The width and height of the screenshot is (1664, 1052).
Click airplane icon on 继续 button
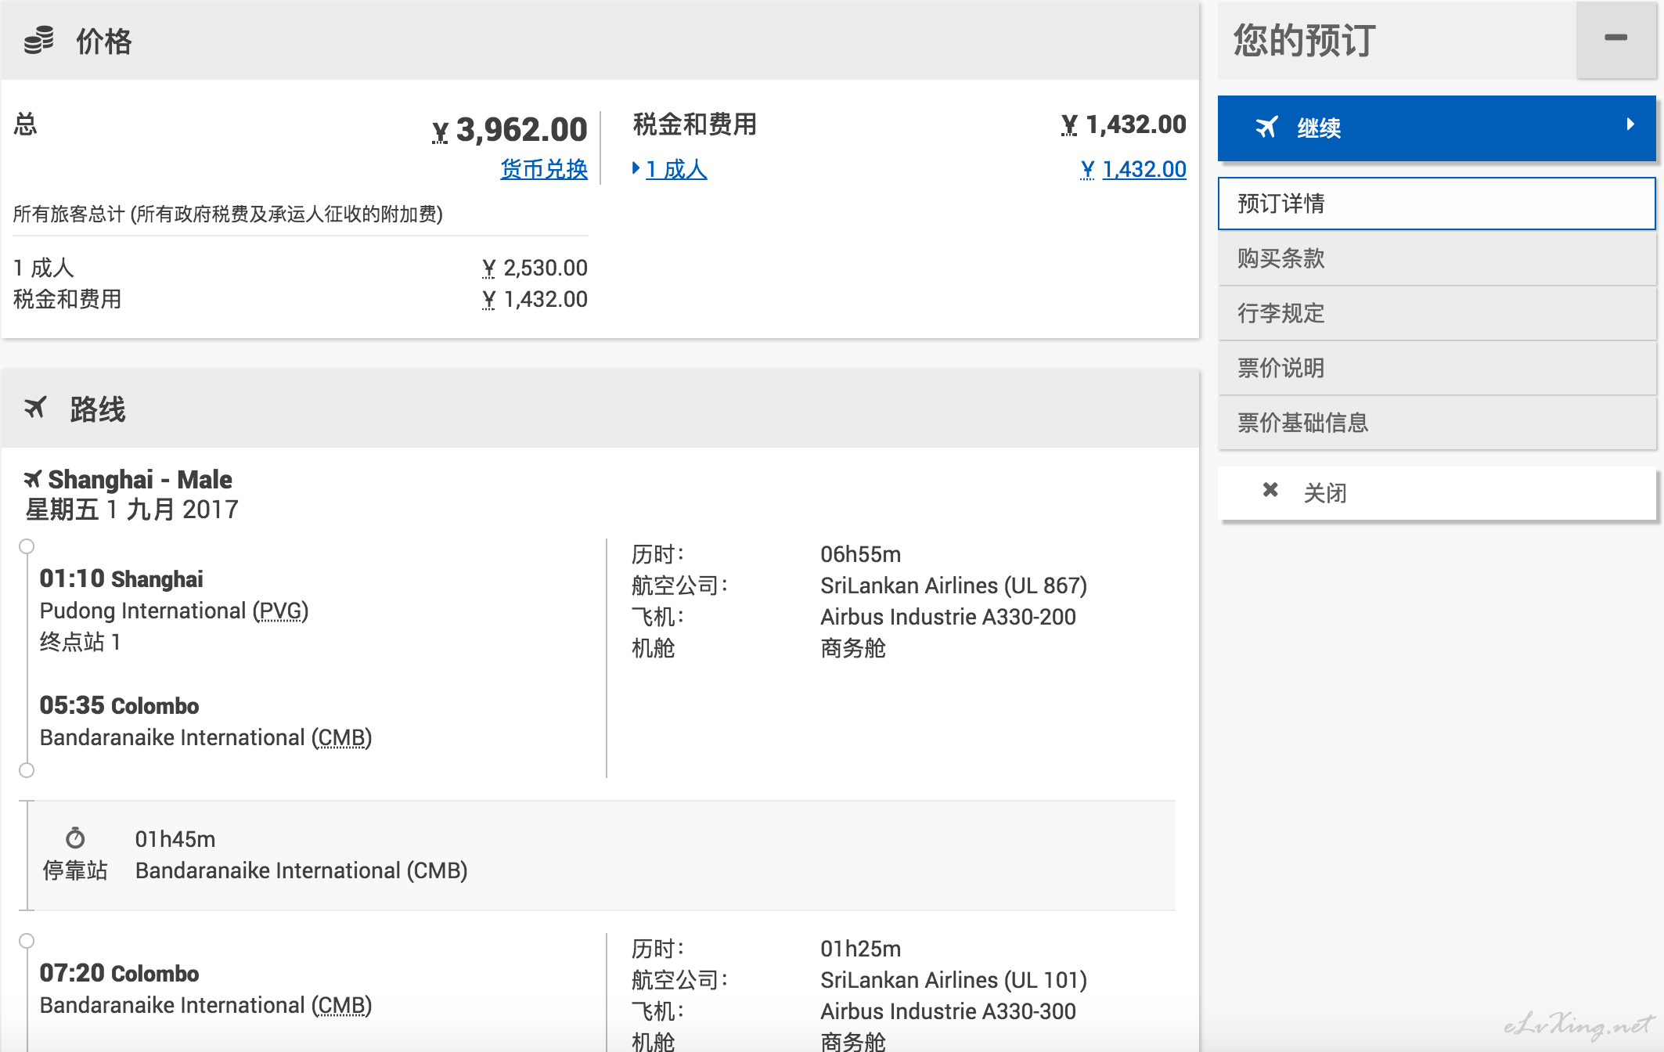pos(1266,127)
